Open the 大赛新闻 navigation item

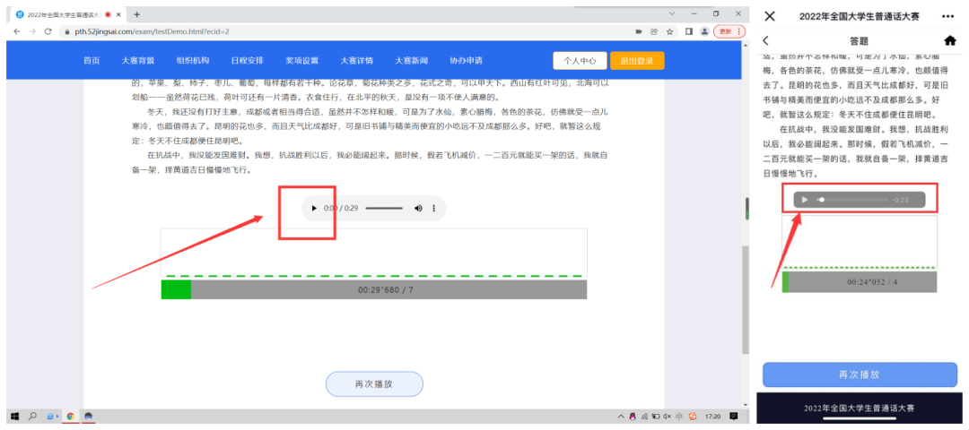(412, 61)
